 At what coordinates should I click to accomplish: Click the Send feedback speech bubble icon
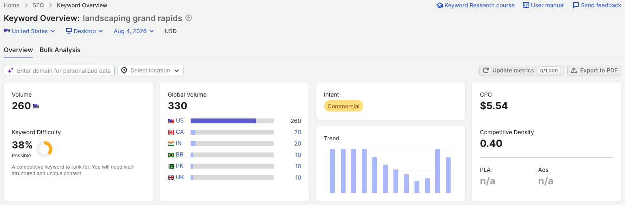pyautogui.click(x=576, y=5)
